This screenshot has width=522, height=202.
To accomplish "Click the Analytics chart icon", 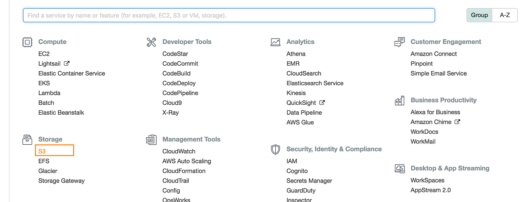I will tap(275, 42).
